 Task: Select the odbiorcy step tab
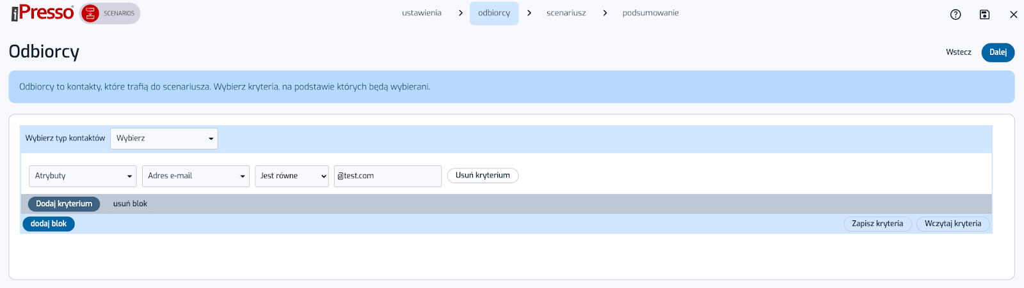[494, 13]
